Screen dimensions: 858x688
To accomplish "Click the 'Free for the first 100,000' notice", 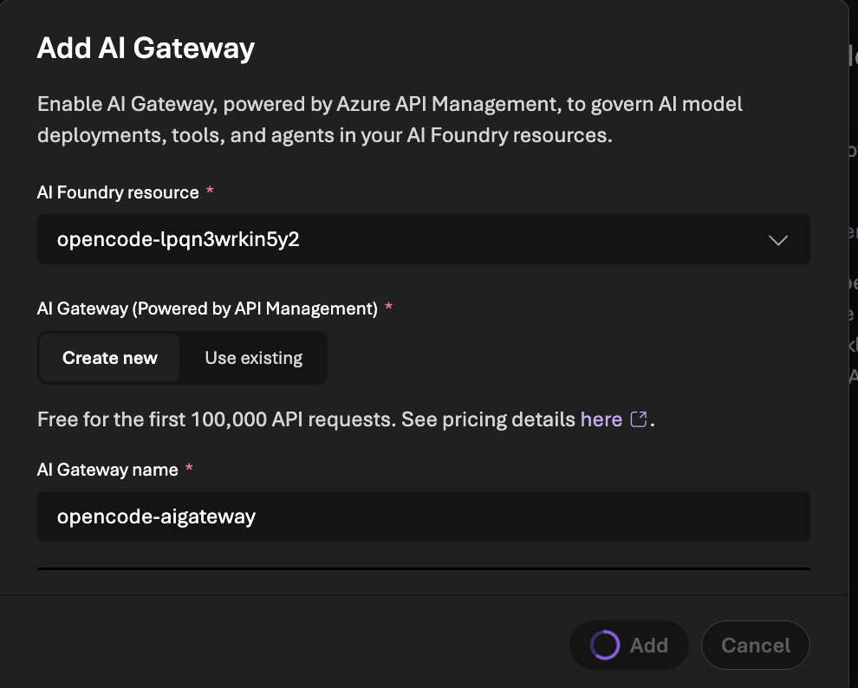I will (x=260, y=419).
